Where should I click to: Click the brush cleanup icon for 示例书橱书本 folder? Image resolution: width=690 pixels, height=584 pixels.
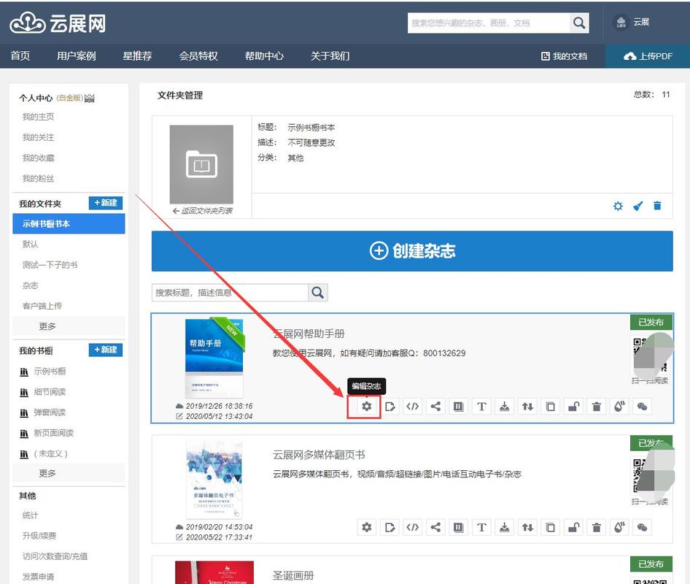point(637,206)
